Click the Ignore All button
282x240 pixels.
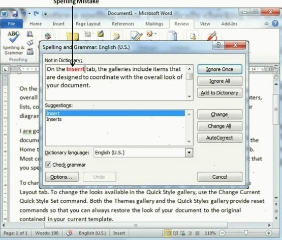click(x=220, y=81)
